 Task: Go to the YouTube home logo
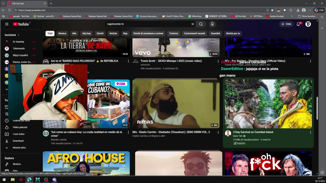pos(21,24)
